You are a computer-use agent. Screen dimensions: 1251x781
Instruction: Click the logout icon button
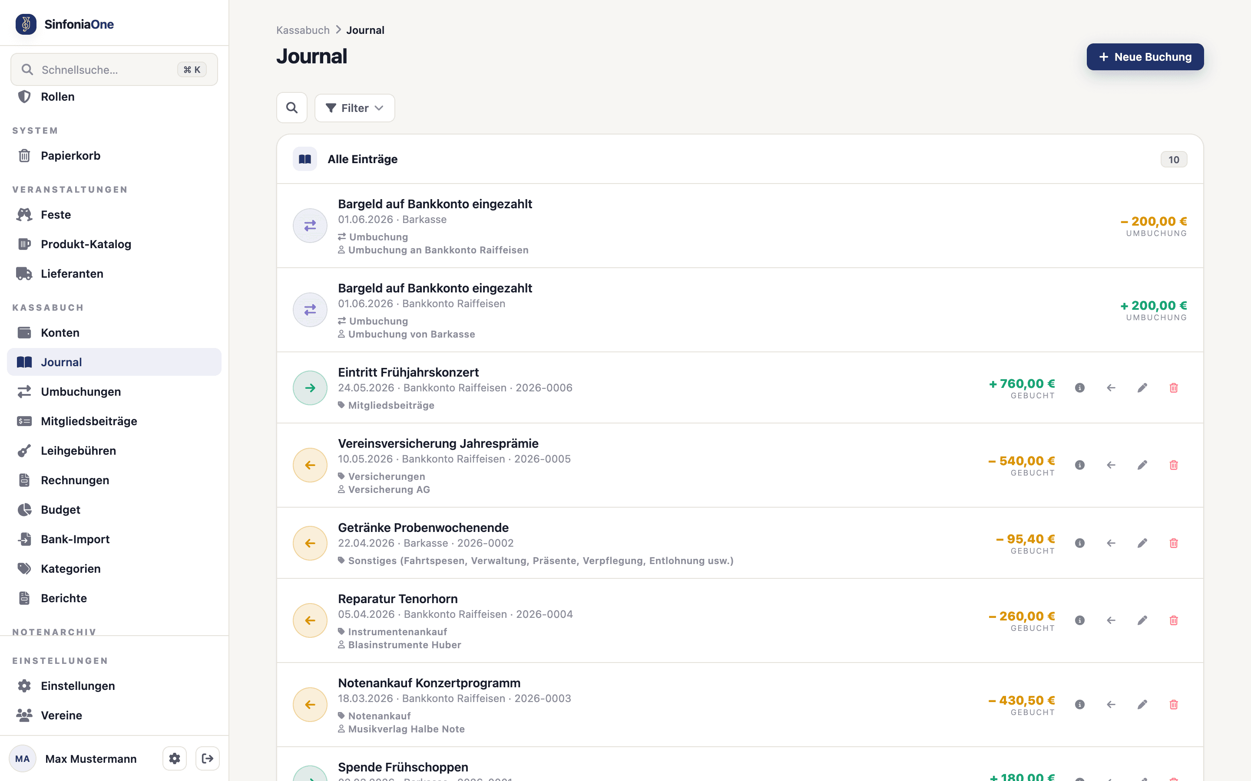coord(208,758)
